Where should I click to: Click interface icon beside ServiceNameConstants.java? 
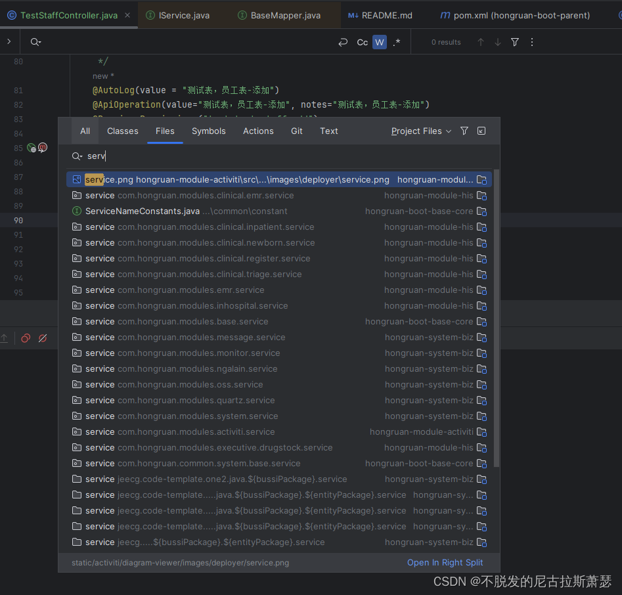pyautogui.click(x=77, y=211)
